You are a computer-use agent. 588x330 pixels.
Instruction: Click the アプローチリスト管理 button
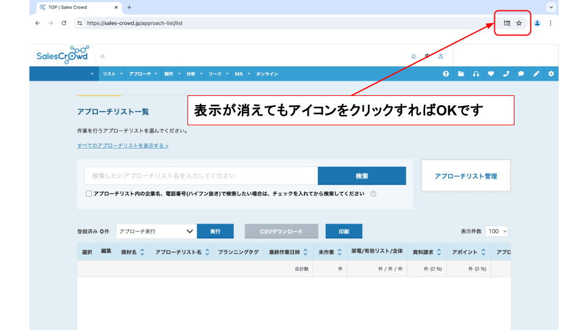pyautogui.click(x=466, y=176)
